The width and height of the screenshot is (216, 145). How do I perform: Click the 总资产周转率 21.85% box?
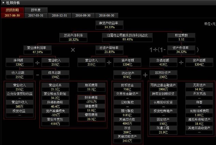110,50
